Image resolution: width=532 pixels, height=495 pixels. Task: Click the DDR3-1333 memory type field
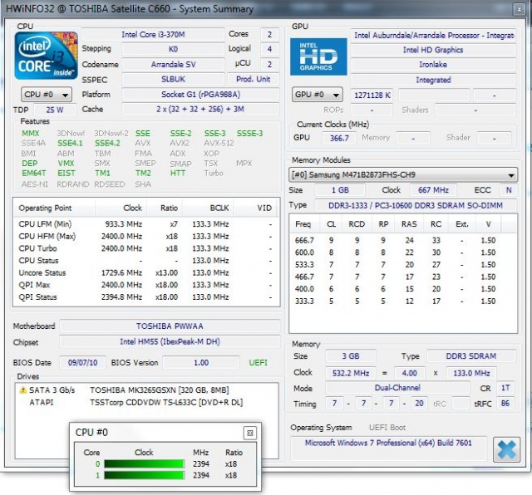tap(416, 205)
